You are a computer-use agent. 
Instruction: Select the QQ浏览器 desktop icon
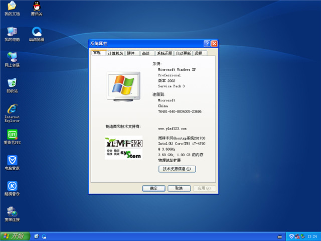tap(37, 34)
